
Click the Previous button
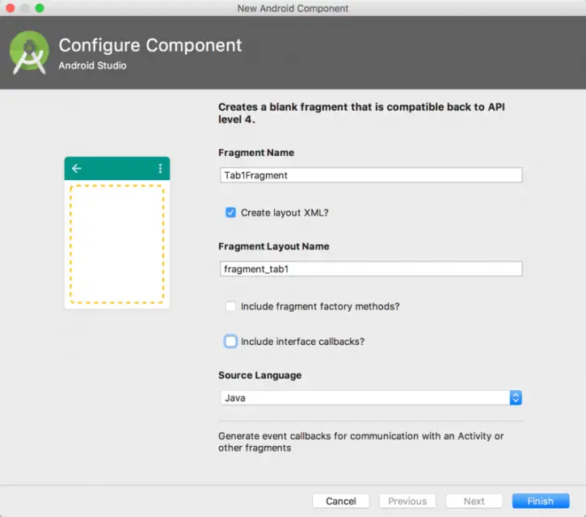(x=407, y=501)
